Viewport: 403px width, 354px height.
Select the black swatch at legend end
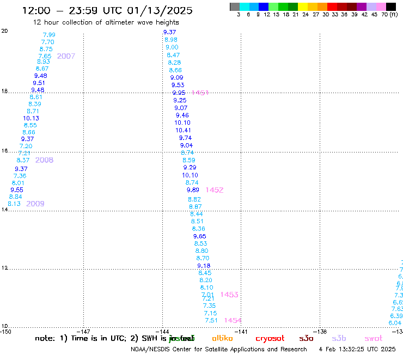(x=391, y=7)
